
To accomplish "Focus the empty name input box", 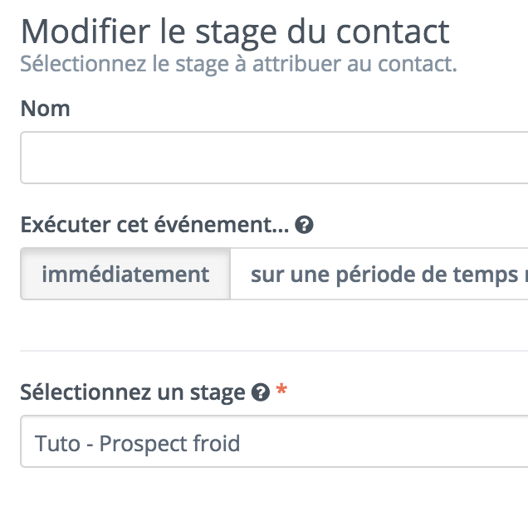I will [x=274, y=158].
